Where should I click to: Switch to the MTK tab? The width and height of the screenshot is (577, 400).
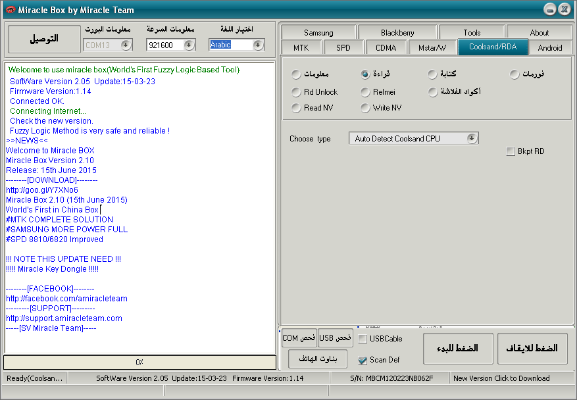pyautogui.click(x=301, y=47)
